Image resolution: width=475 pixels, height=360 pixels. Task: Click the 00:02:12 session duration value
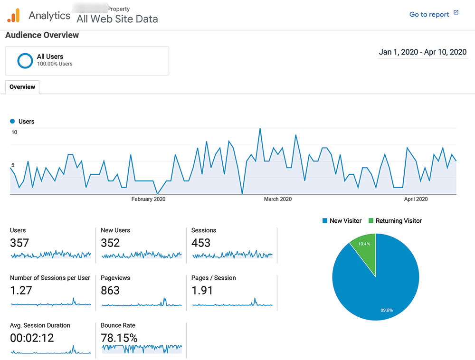pyautogui.click(x=32, y=338)
